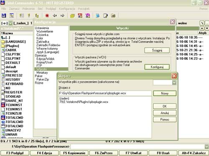Click the Nazwa column header
Screen dimensions: 209x156
click(16, 33)
